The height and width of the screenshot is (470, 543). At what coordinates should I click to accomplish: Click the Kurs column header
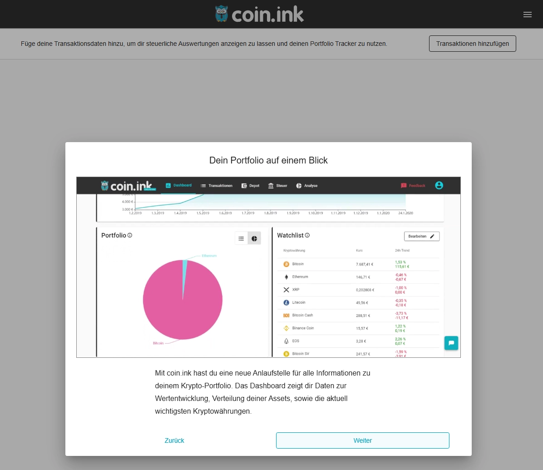359,250
